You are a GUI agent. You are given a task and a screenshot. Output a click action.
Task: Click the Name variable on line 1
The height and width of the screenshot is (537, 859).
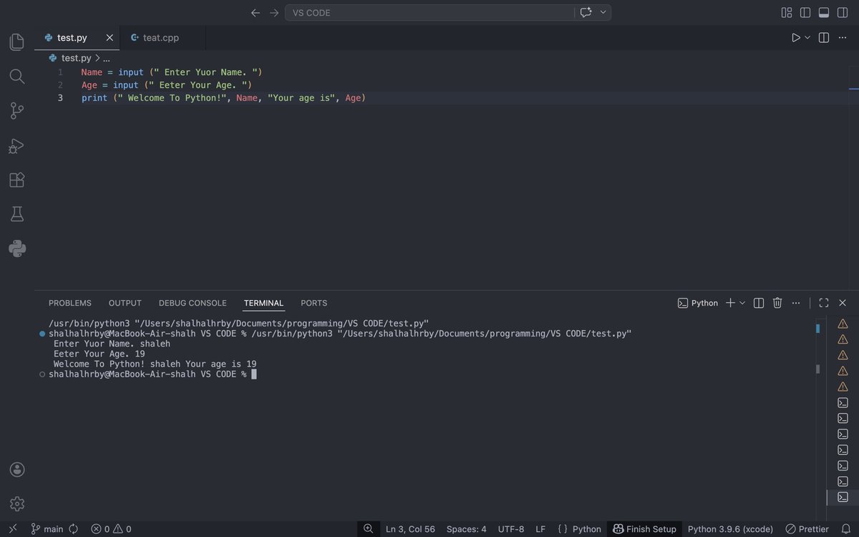(x=92, y=72)
